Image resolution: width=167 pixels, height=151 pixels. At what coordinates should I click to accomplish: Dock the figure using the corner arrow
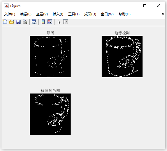click(162, 14)
